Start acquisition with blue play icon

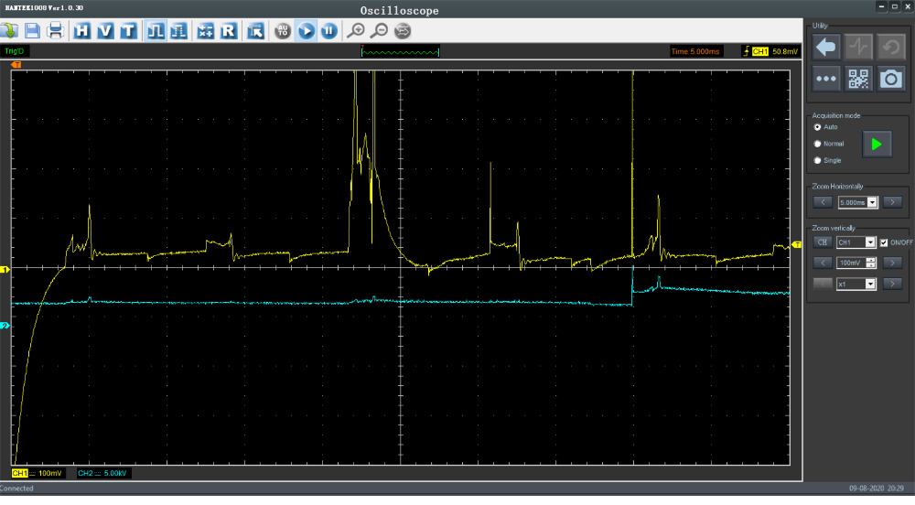[x=306, y=31]
